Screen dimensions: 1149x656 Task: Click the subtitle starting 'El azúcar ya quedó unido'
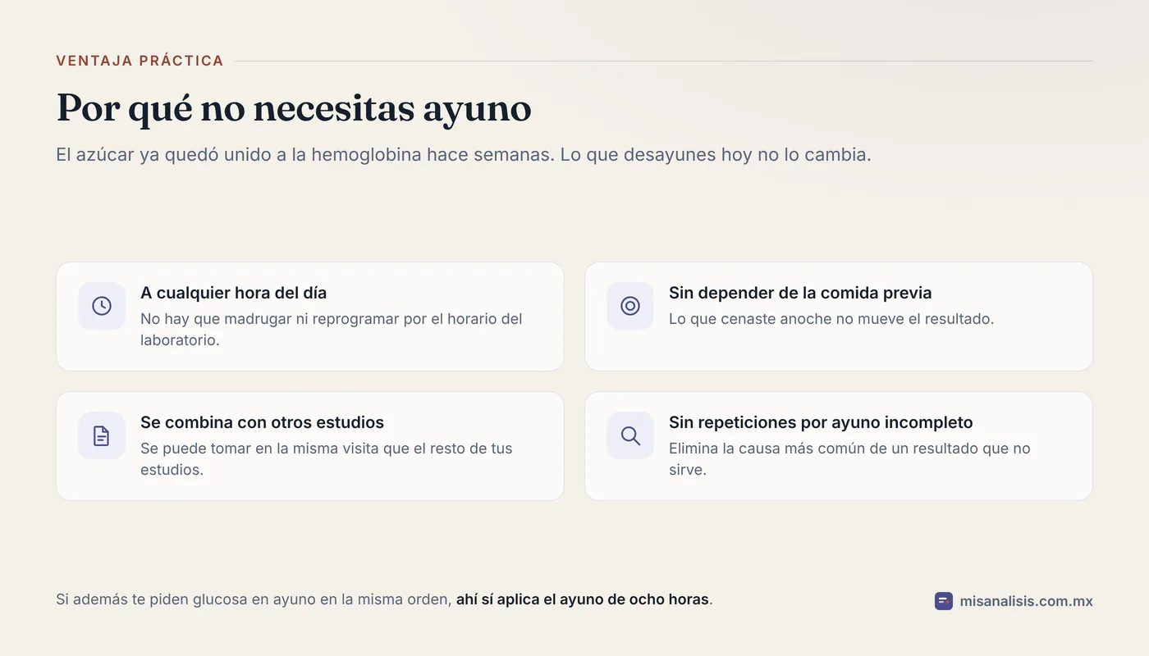[x=464, y=154]
